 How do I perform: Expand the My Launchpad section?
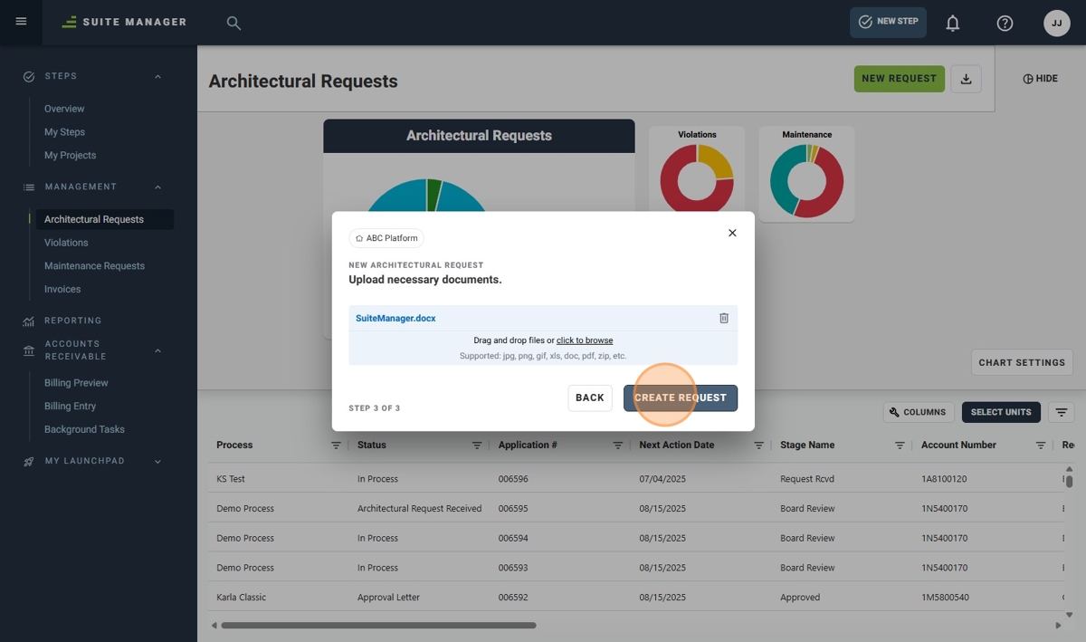[x=157, y=462]
